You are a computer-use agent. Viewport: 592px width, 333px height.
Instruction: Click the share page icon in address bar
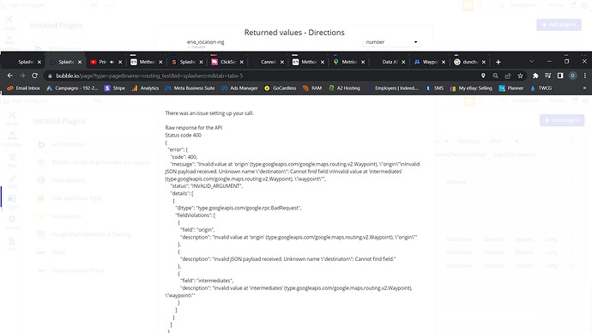(x=508, y=76)
